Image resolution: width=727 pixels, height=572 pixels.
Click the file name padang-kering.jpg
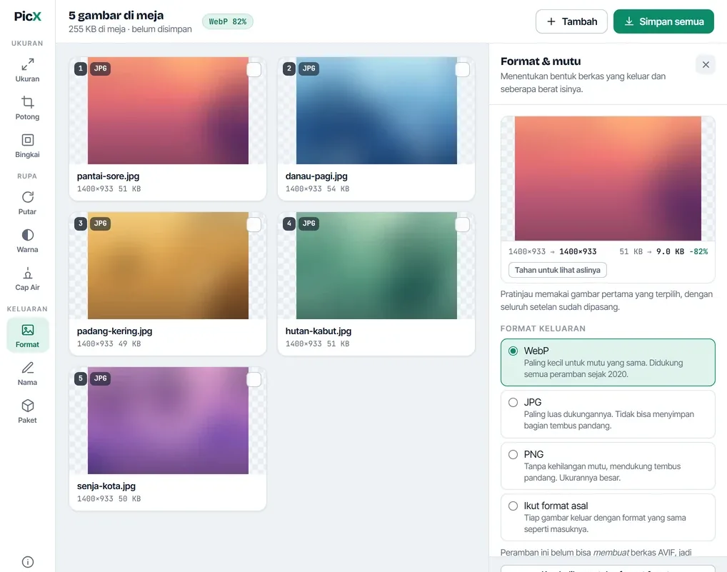tap(114, 331)
